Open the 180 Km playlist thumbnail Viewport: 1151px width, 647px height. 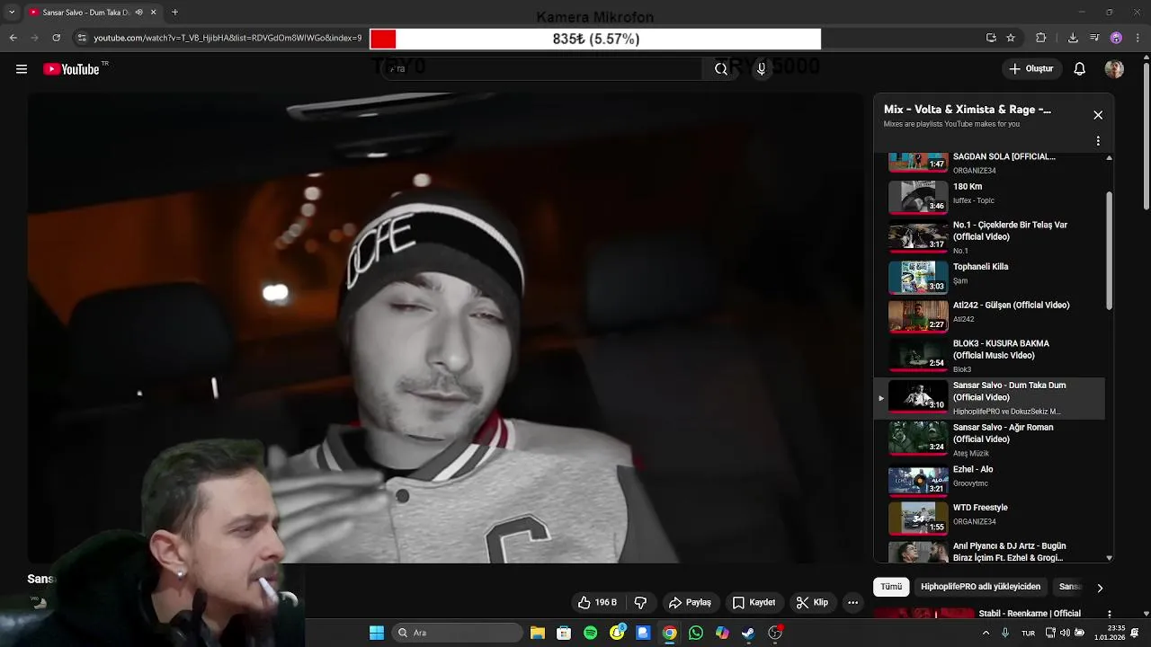click(x=918, y=197)
